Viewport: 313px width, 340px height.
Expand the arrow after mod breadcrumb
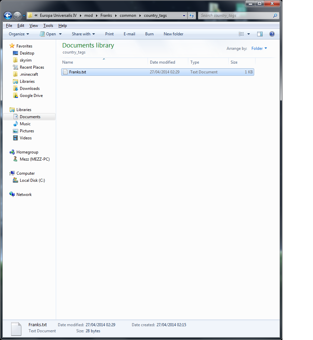coord(96,15)
